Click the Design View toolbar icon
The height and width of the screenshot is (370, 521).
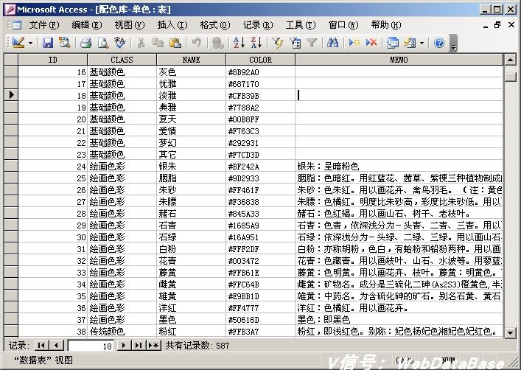point(18,43)
